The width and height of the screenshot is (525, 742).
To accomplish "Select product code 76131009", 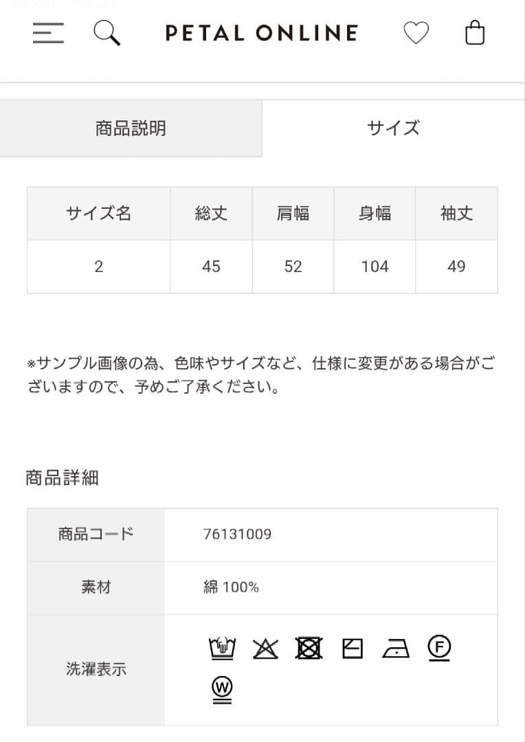I will coord(237,534).
